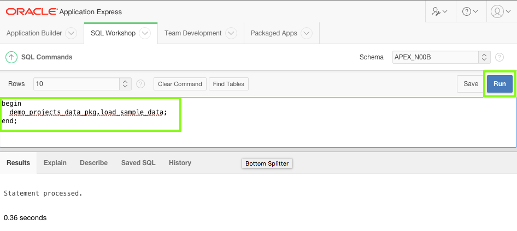Open the administration wrench icon menu
The image size is (517, 231).
click(440, 11)
